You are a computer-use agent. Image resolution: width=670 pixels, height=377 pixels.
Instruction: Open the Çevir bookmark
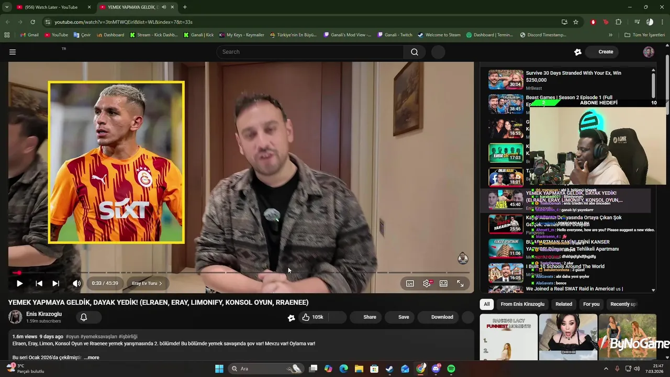point(82,35)
